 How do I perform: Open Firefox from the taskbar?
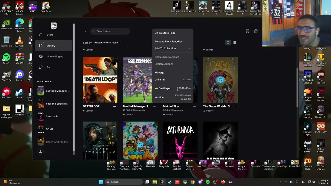pyautogui.click(x=223, y=182)
